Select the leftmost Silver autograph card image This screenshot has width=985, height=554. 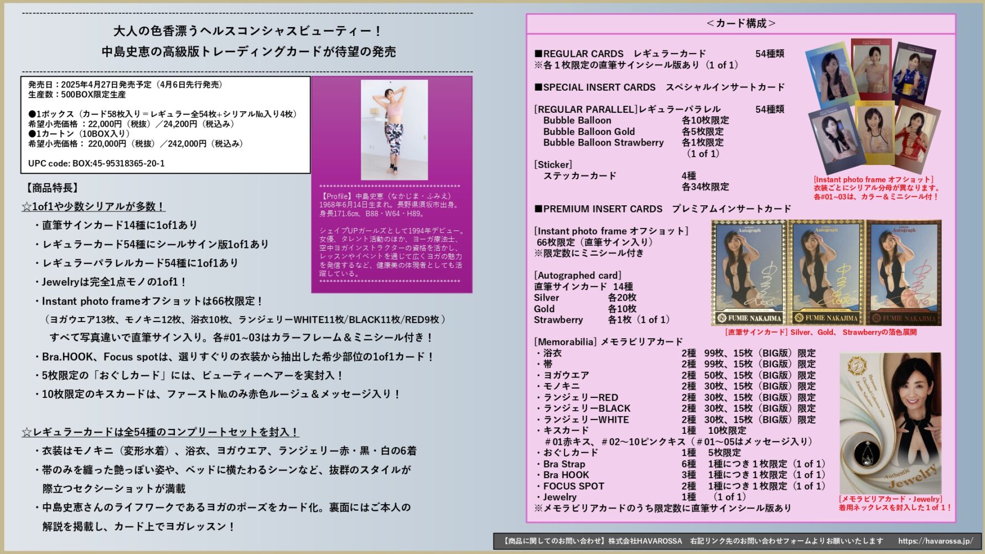pos(749,273)
